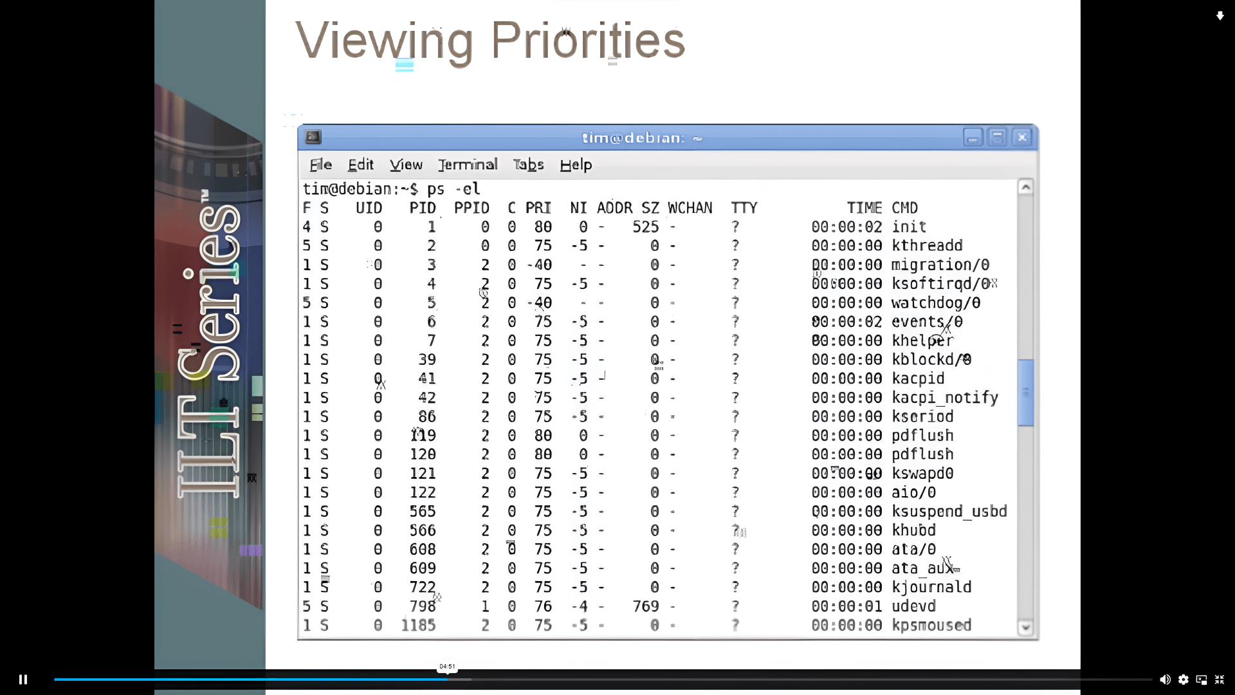
Task: Open the Edit menu
Action: tap(360, 165)
